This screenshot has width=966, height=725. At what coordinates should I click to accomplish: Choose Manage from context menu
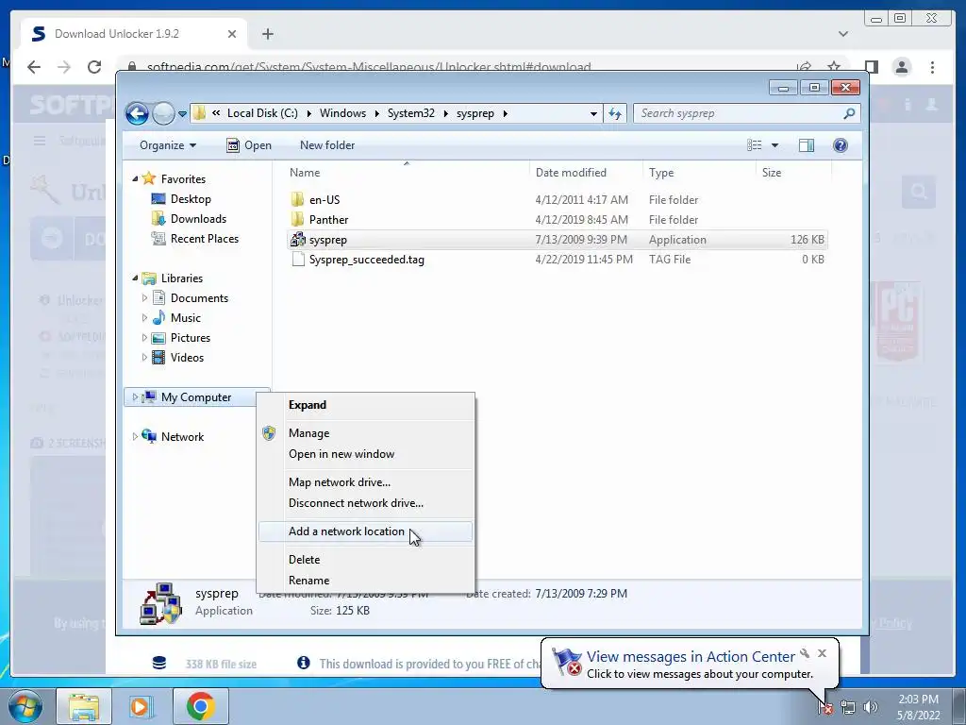366,433
